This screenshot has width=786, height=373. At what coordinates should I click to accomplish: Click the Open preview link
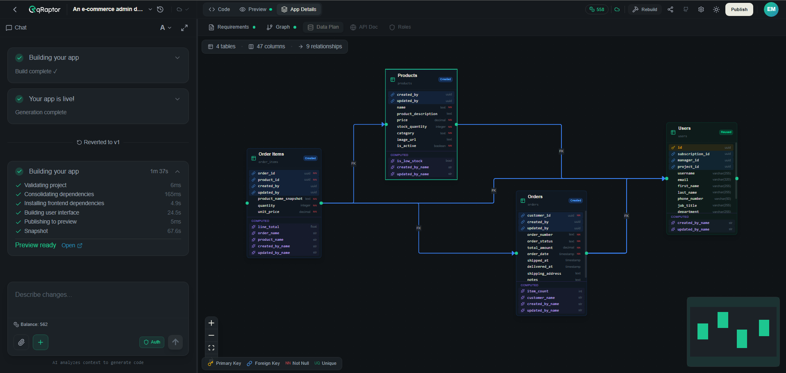(x=72, y=245)
